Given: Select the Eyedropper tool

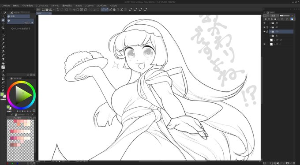Looking at the screenshot, I should pyautogui.click(x=3, y=43).
